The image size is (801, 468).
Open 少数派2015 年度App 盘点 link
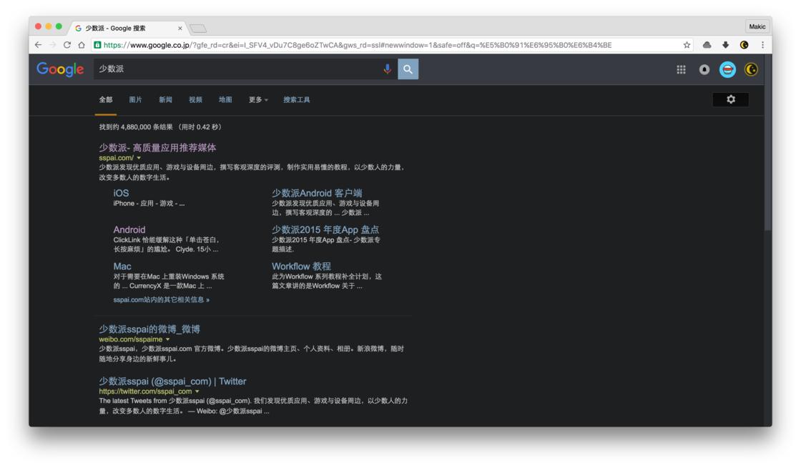[x=325, y=229]
